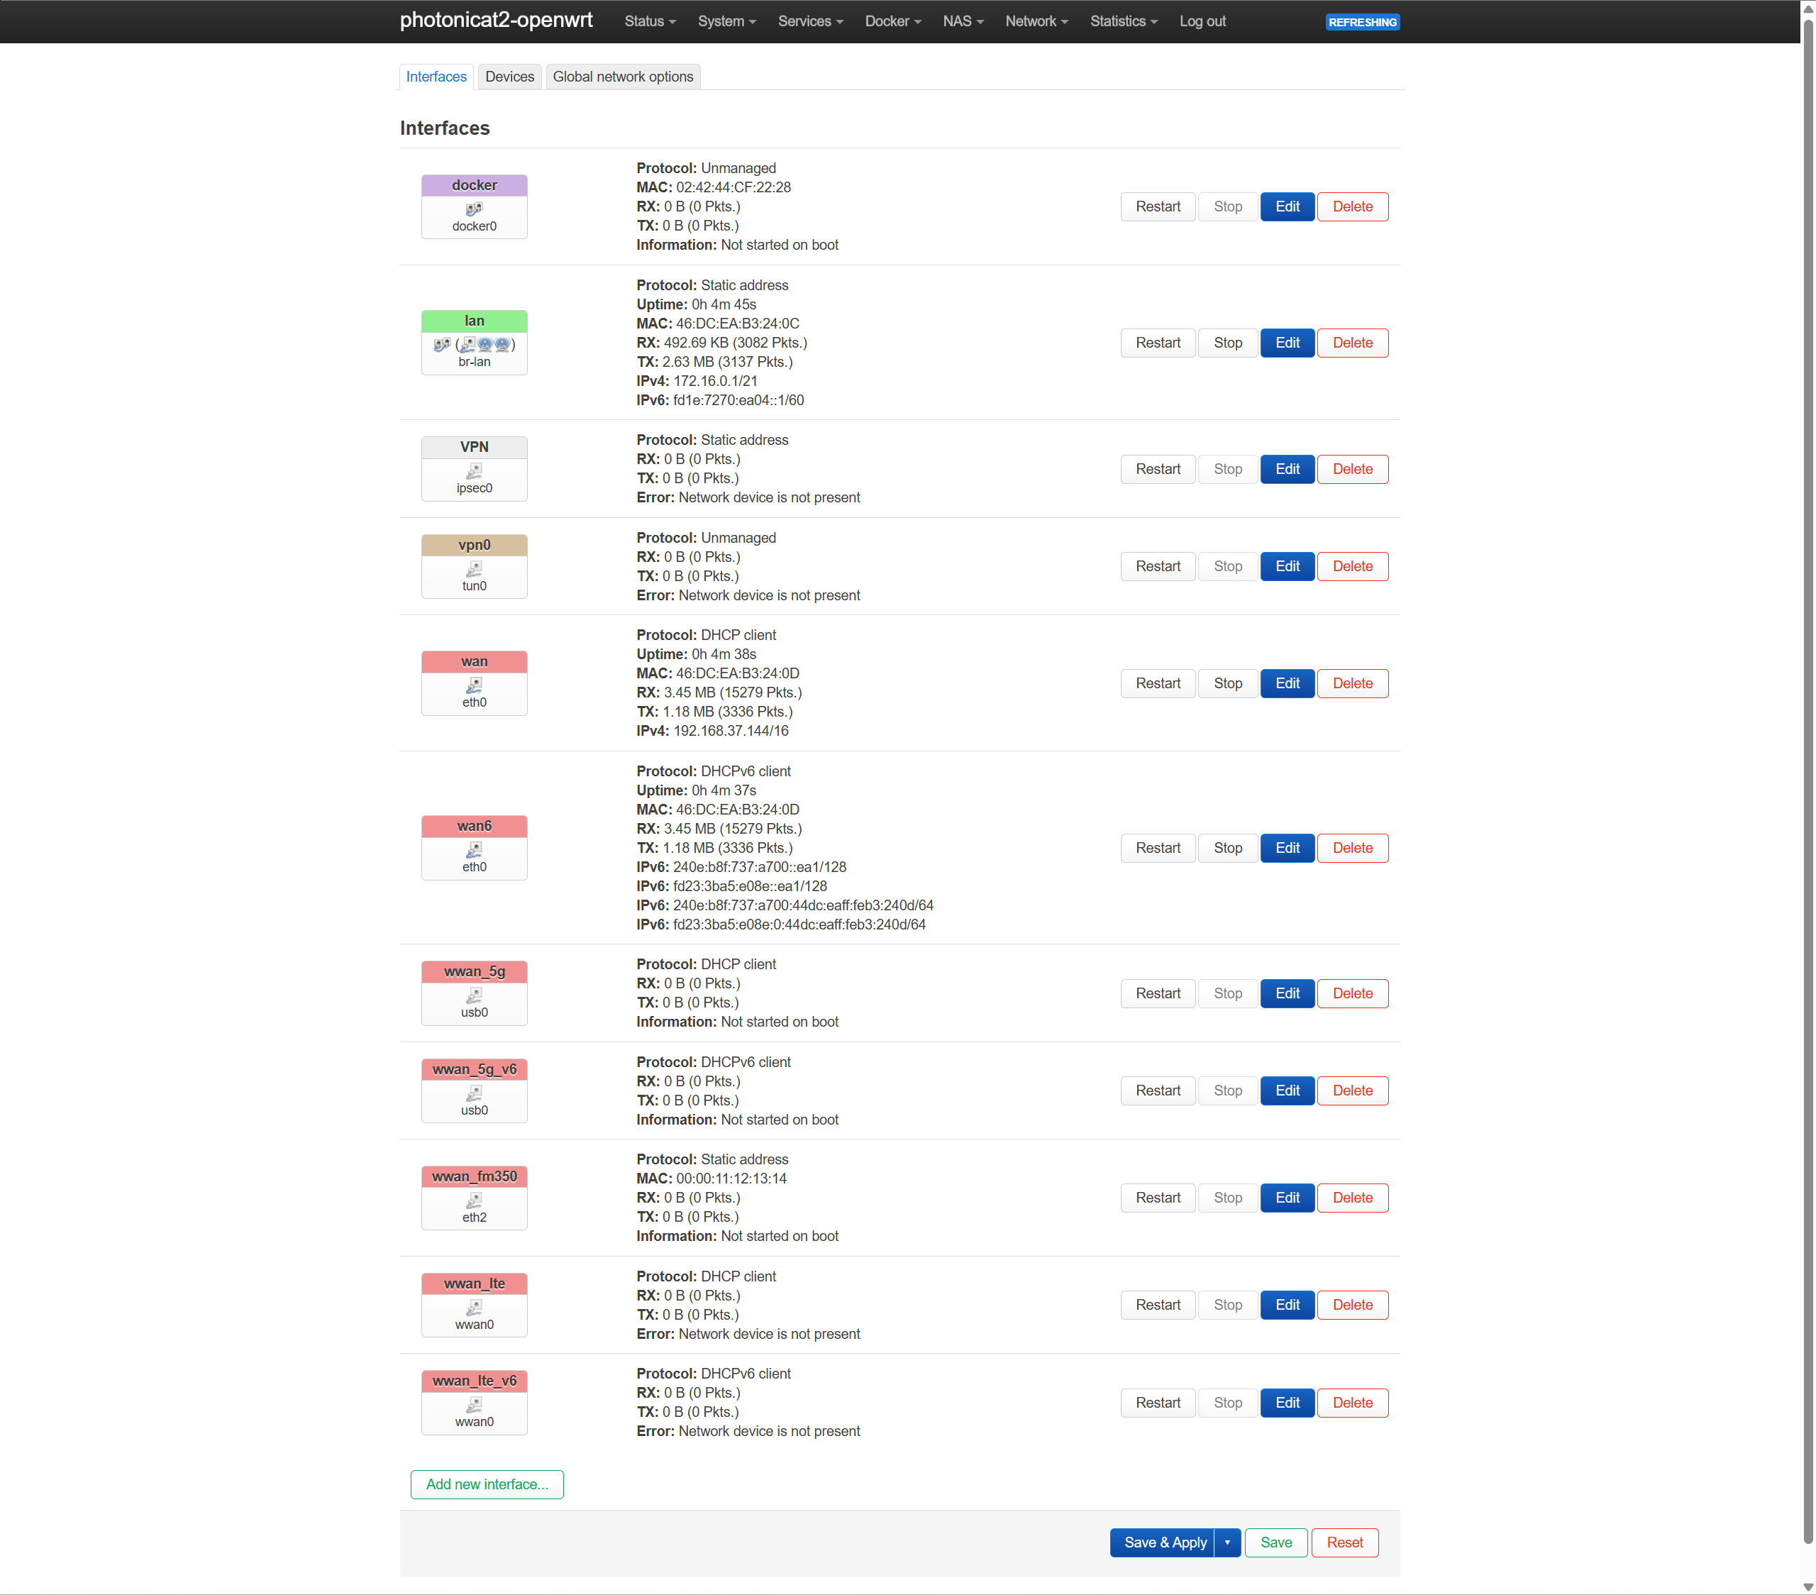Click the eth0 icon under wan
1816x1595 pixels.
[475, 687]
